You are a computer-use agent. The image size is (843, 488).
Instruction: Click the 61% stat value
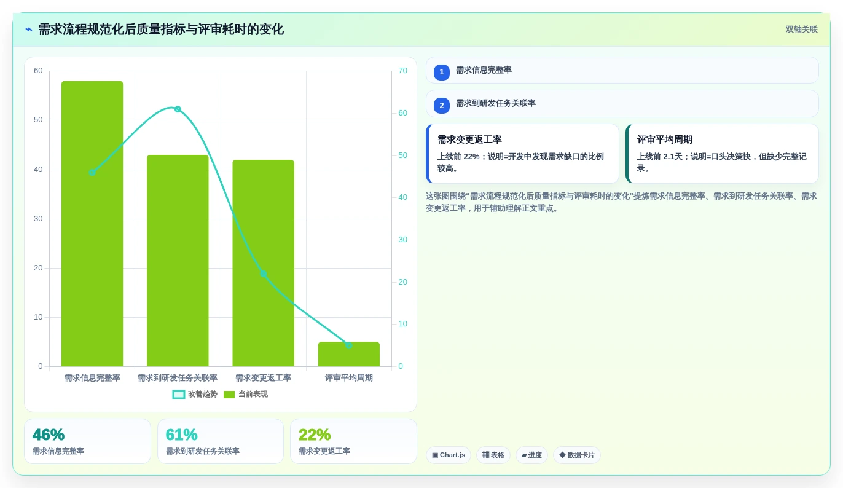coord(181,435)
